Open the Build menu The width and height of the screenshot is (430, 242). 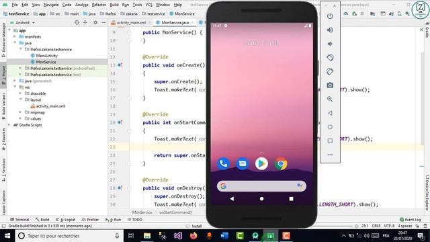(114, 5)
